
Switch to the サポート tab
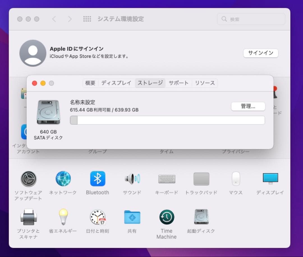coord(179,83)
